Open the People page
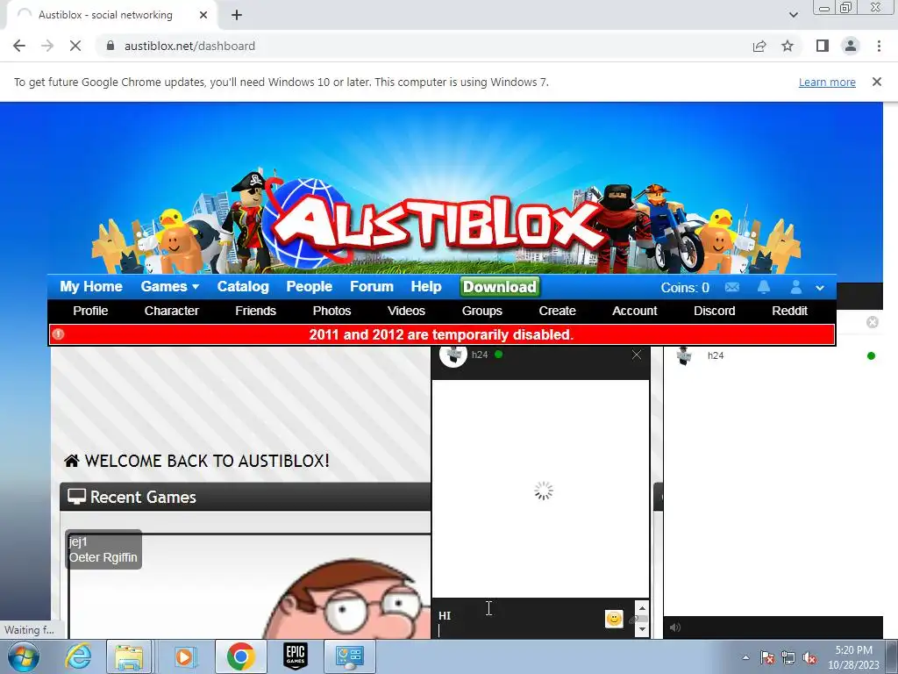The width and height of the screenshot is (898, 674). coord(310,287)
